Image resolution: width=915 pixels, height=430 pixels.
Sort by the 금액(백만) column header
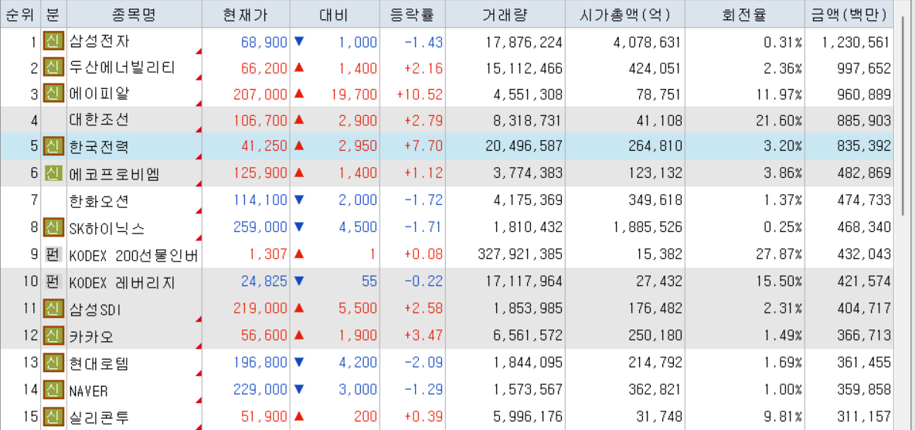[849, 15]
